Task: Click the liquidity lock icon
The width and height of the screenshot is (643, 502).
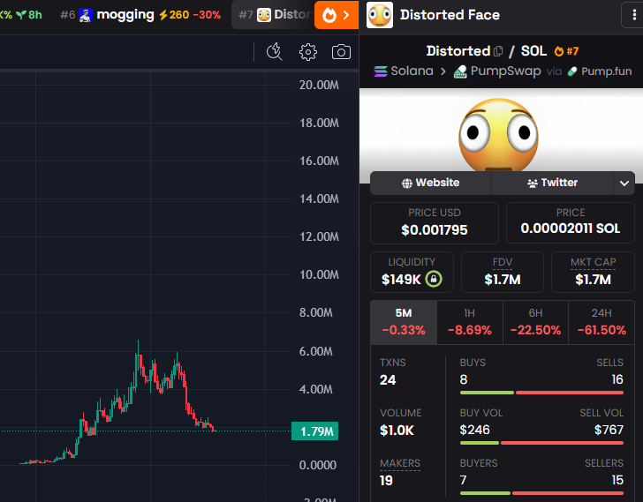Action: click(434, 279)
